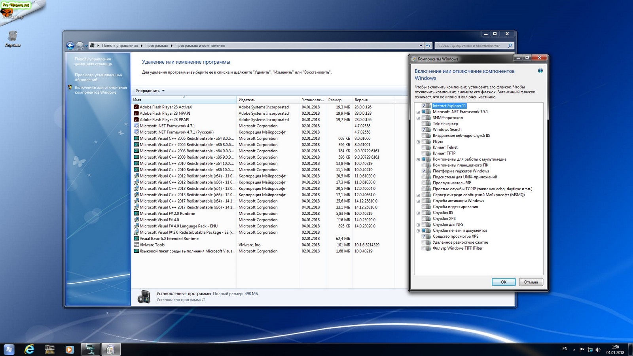633x356 pixels.
Task: Click the Back navigation arrow button
Action: click(x=70, y=45)
